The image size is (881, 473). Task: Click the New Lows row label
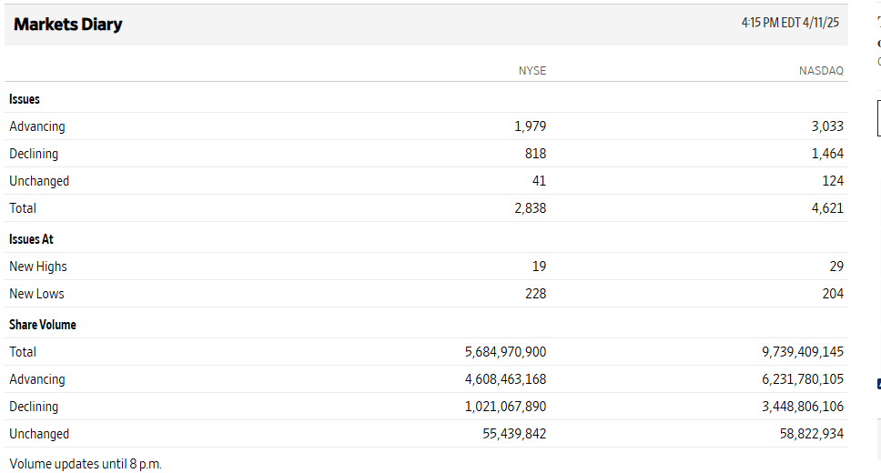coord(36,294)
